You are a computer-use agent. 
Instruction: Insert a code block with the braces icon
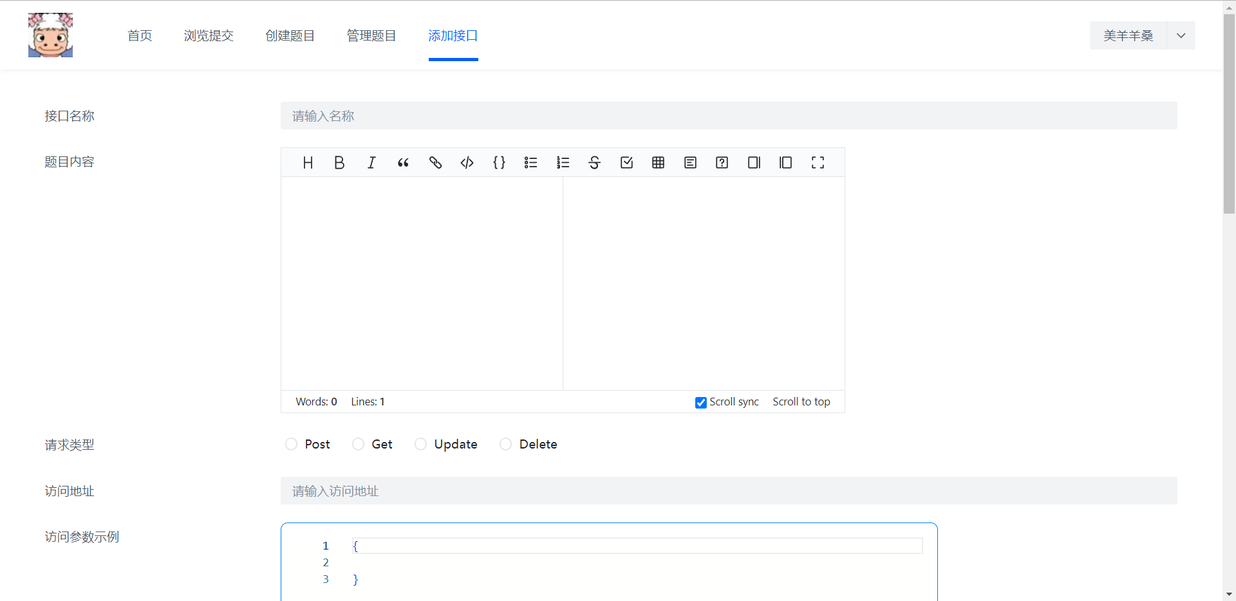pos(499,163)
